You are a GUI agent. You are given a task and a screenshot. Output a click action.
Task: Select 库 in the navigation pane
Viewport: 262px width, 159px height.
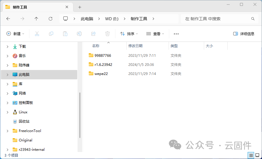[20, 84]
